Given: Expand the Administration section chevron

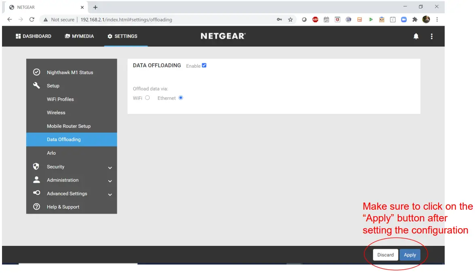Looking at the screenshot, I should [x=110, y=181].
